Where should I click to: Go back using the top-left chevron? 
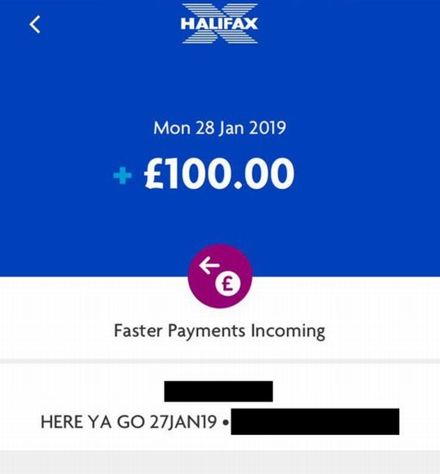click(35, 24)
